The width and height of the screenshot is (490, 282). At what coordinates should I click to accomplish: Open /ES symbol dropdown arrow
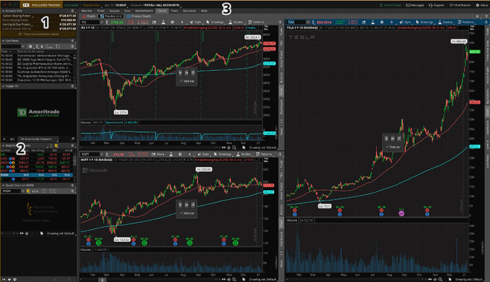[x=101, y=22]
